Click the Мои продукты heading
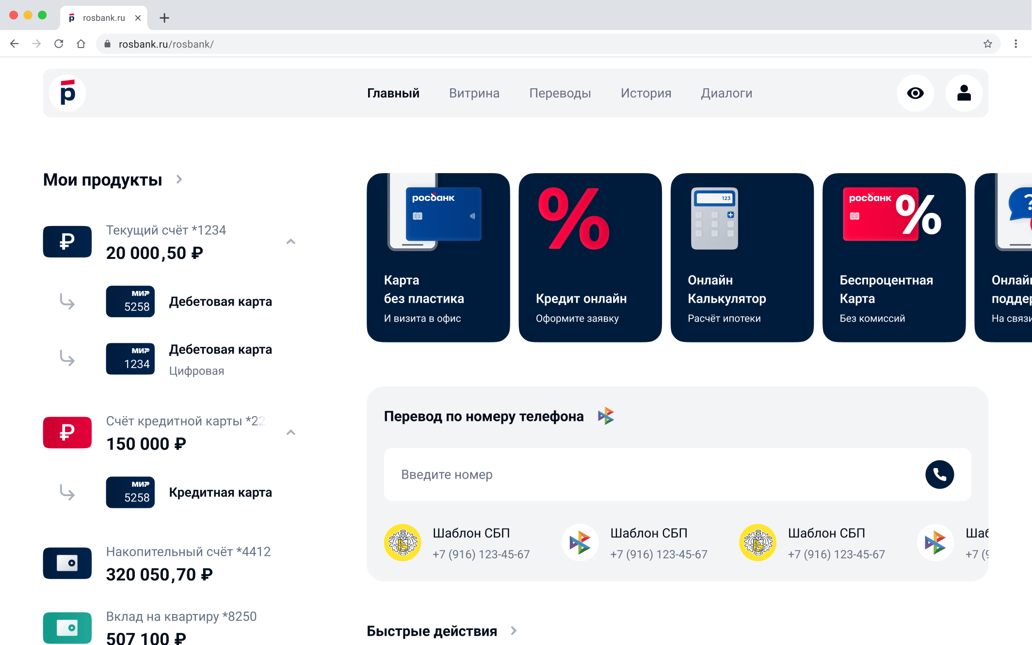This screenshot has width=1032, height=645. pyautogui.click(x=102, y=180)
